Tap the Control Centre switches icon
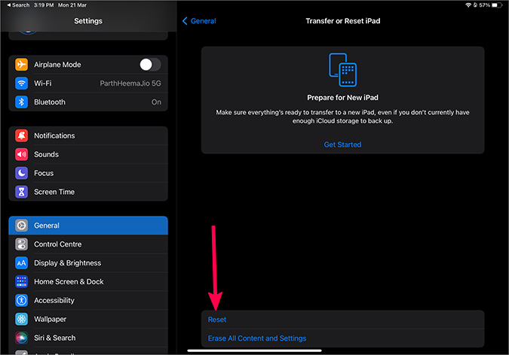 point(21,244)
